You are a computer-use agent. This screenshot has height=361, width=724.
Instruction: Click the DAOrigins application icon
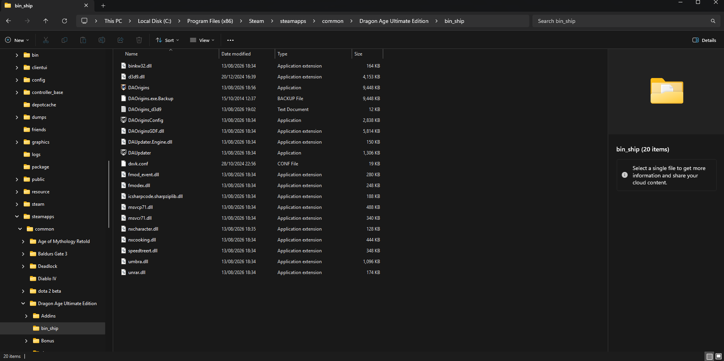coord(124,87)
